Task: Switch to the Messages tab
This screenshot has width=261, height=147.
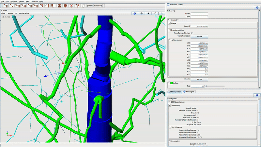Action: point(189,92)
